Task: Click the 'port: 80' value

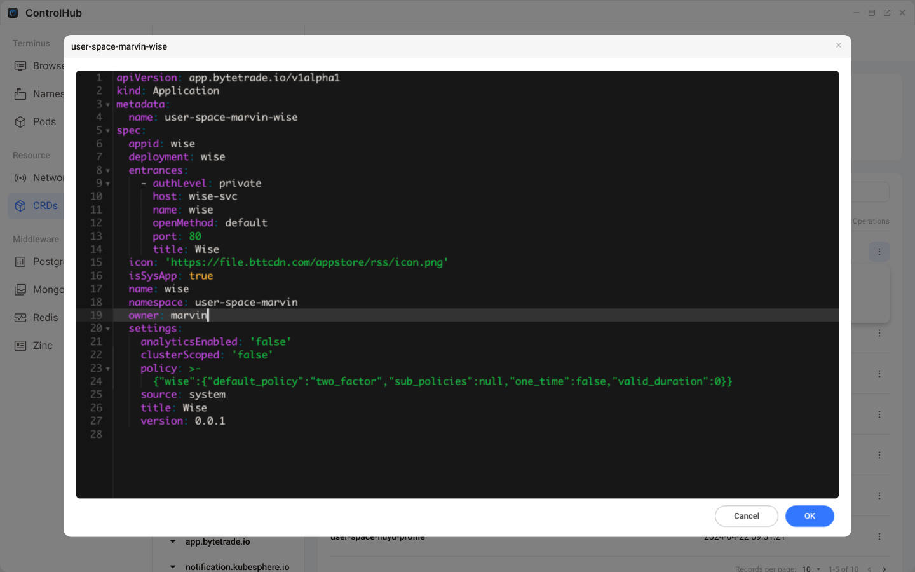Action: point(195,236)
